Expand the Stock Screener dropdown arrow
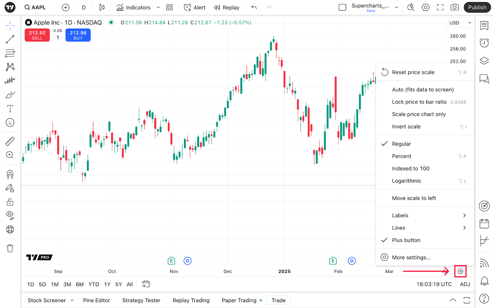Screen dimensions: 493x308 (x=72, y=300)
